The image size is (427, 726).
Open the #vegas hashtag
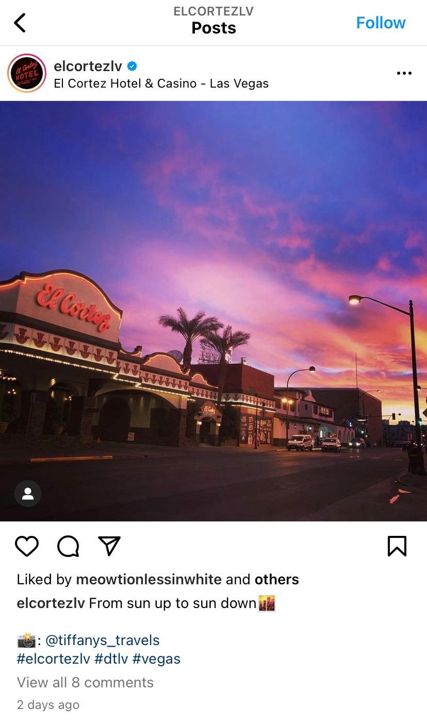[156, 659]
